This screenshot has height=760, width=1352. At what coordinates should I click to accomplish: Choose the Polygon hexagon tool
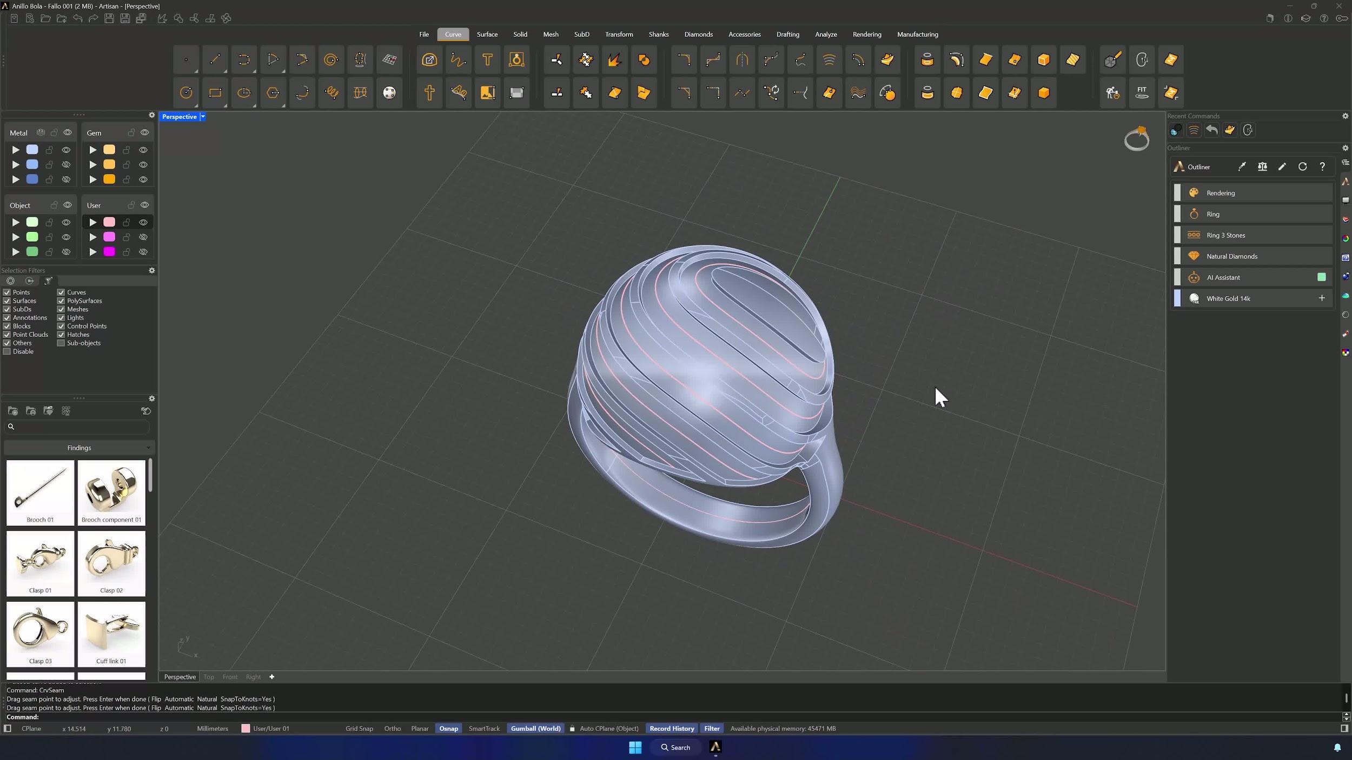tap(273, 92)
